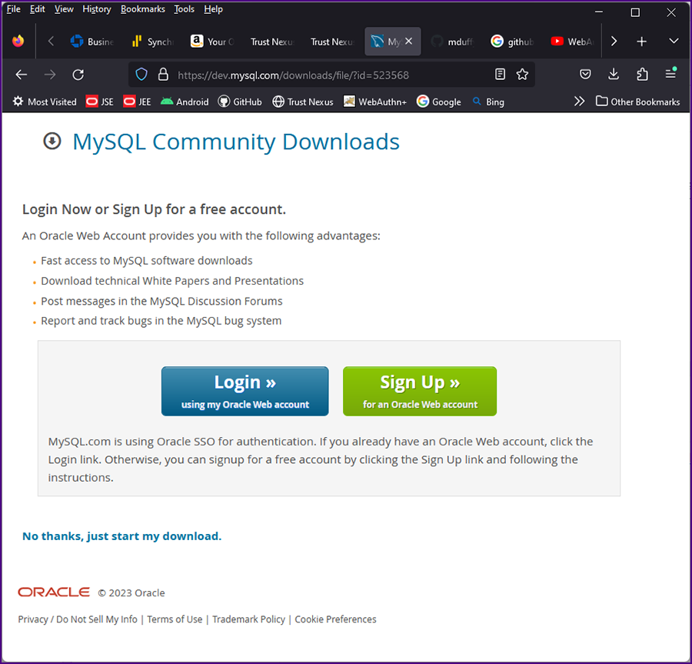
Task: Open the View menu
Action: pyautogui.click(x=64, y=9)
